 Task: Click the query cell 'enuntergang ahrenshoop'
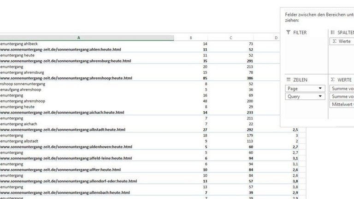[x=23, y=101]
